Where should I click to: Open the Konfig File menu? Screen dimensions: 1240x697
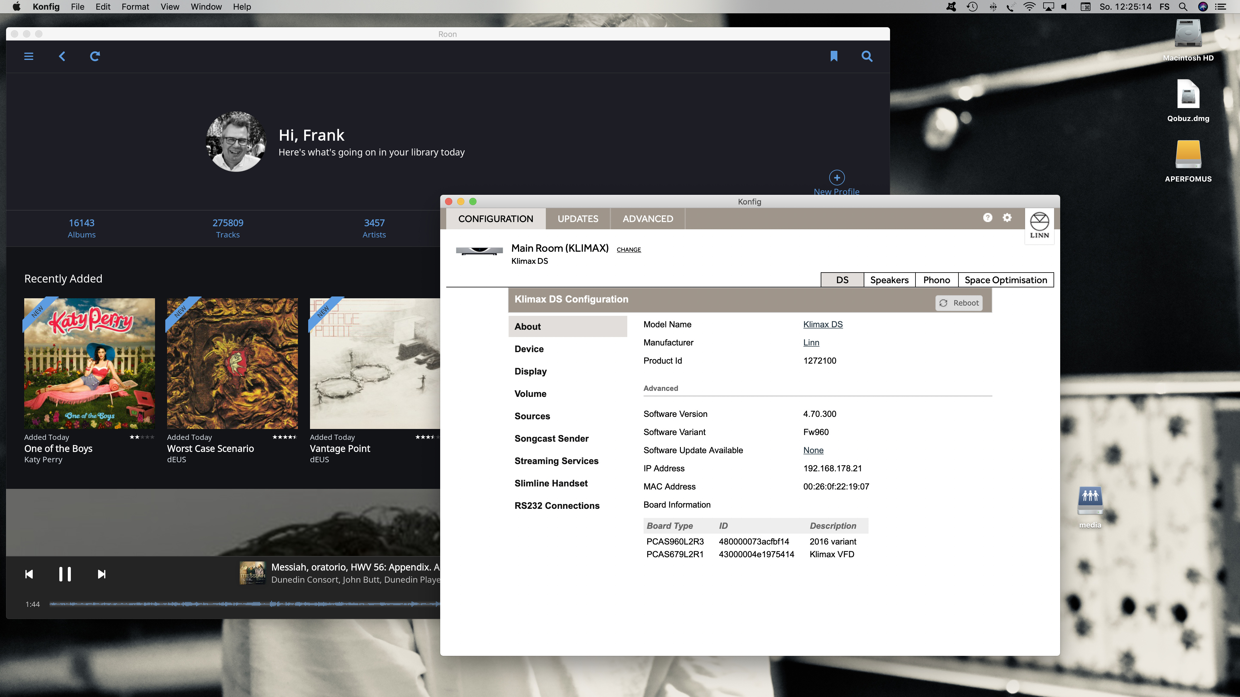point(77,7)
